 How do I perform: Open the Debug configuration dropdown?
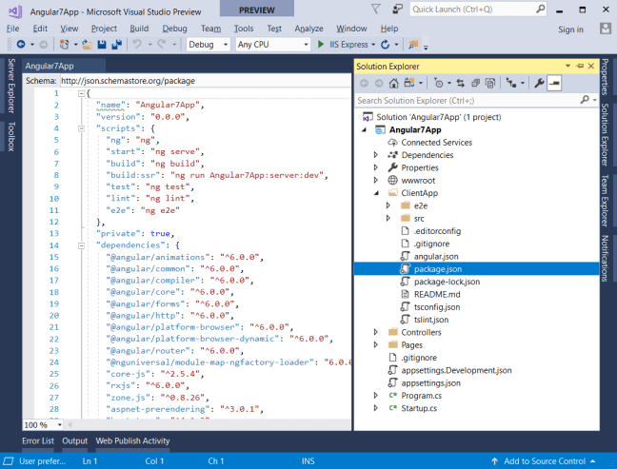pyautogui.click(x=209, y=45)
